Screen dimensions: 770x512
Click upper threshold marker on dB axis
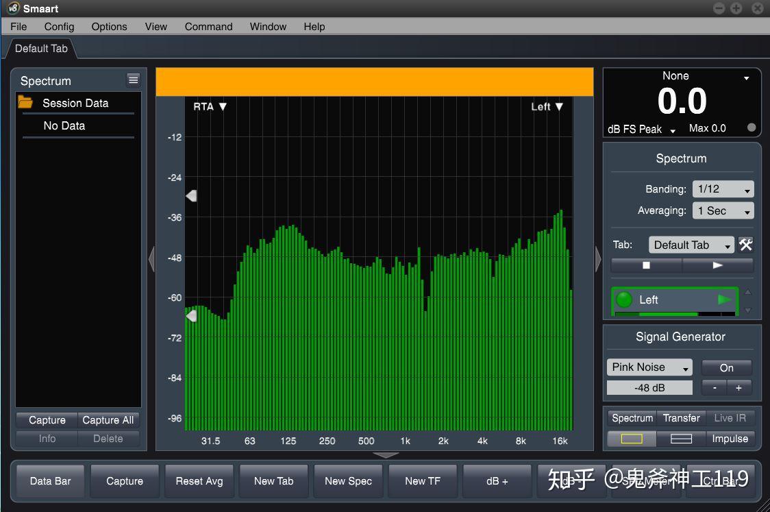coord(192,195)
